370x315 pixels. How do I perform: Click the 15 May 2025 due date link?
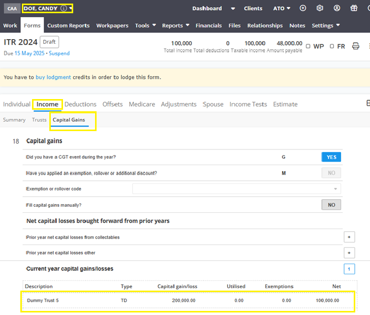(29, 53)
